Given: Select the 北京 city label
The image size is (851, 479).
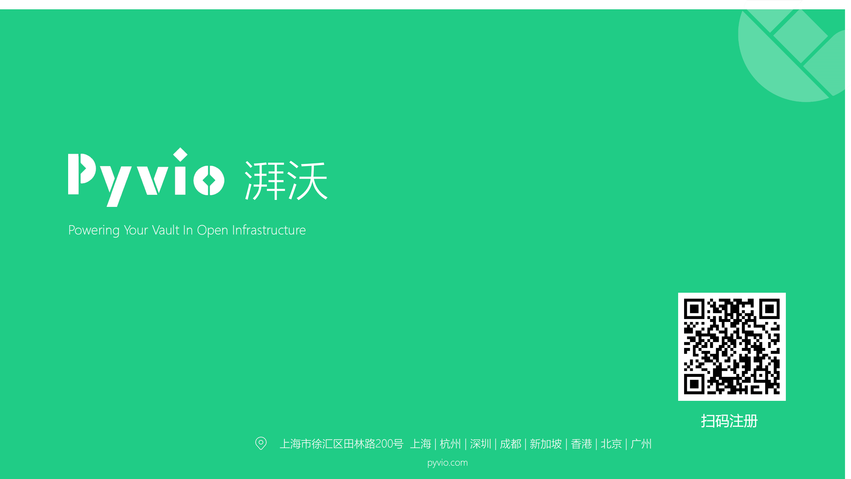Looking at the screenshot, I should coord(611,444).
